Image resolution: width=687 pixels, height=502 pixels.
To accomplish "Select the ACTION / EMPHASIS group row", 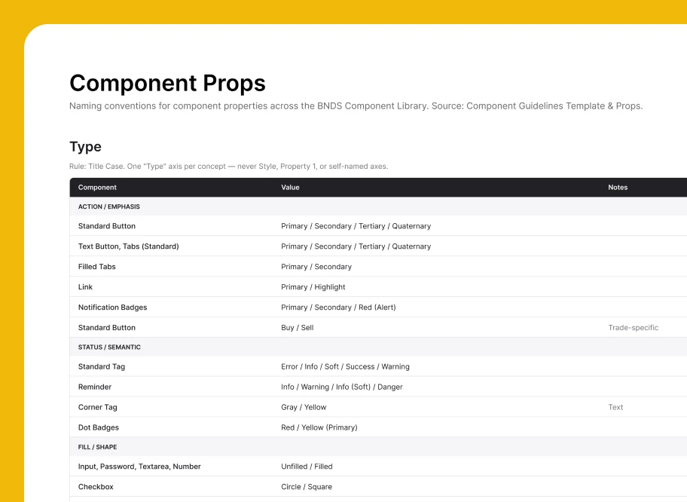I will (x=378, y=207).
